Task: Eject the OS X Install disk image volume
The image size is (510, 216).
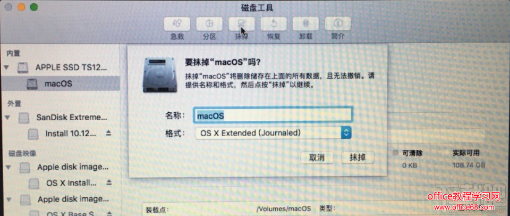Action: (109, 181)
